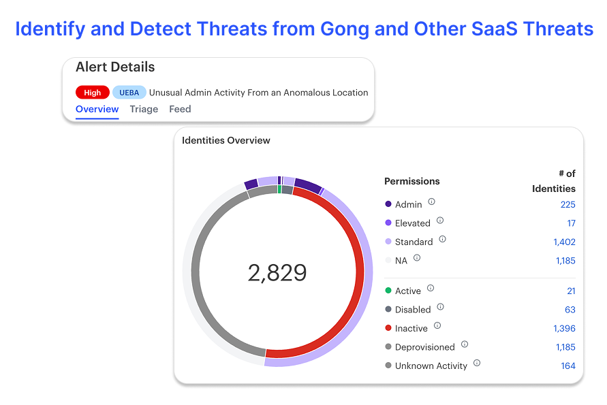Image resolution: width=607 pixels, height=405 pixels.
Task: Select the Overview tab
Action: point(97,109)
